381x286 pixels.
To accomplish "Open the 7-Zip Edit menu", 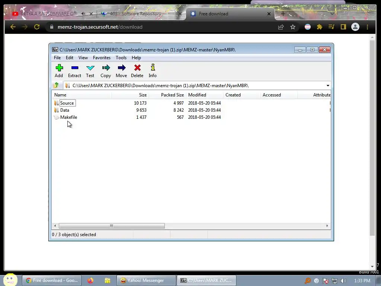I will click(70, 58).
